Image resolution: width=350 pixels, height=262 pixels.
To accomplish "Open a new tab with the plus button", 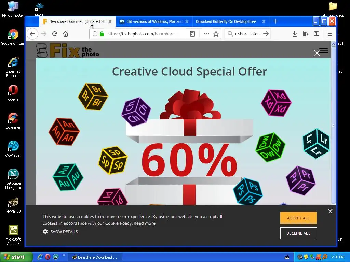I will coord(275,21).
